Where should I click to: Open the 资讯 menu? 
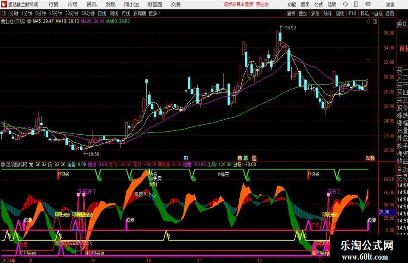tap(92, 4)
